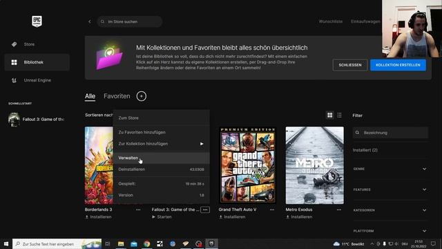
Task: Install Metro Exodus
Action: 299,216
